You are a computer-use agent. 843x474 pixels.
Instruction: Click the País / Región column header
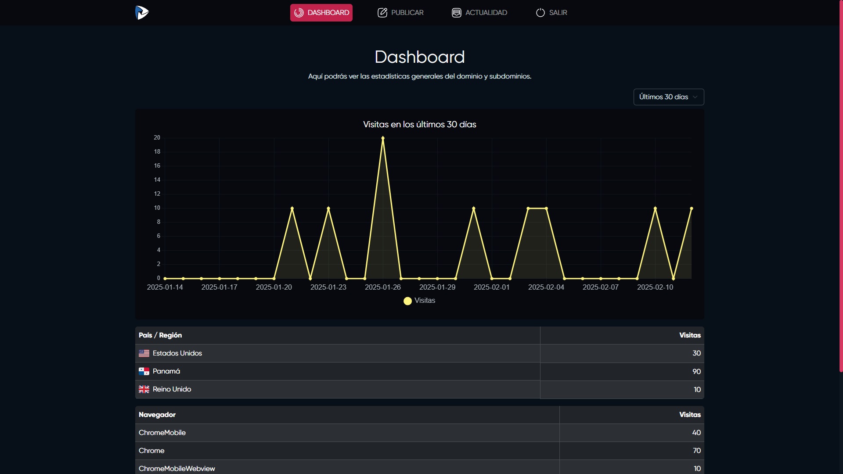click(x=160, y=335)
